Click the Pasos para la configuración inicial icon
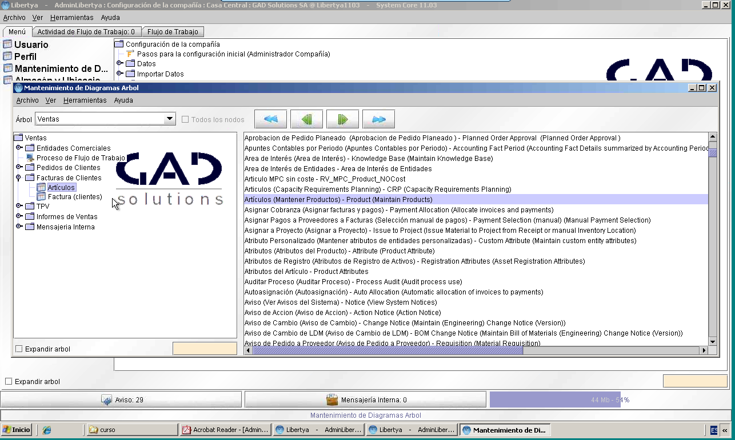 point(130,54)
